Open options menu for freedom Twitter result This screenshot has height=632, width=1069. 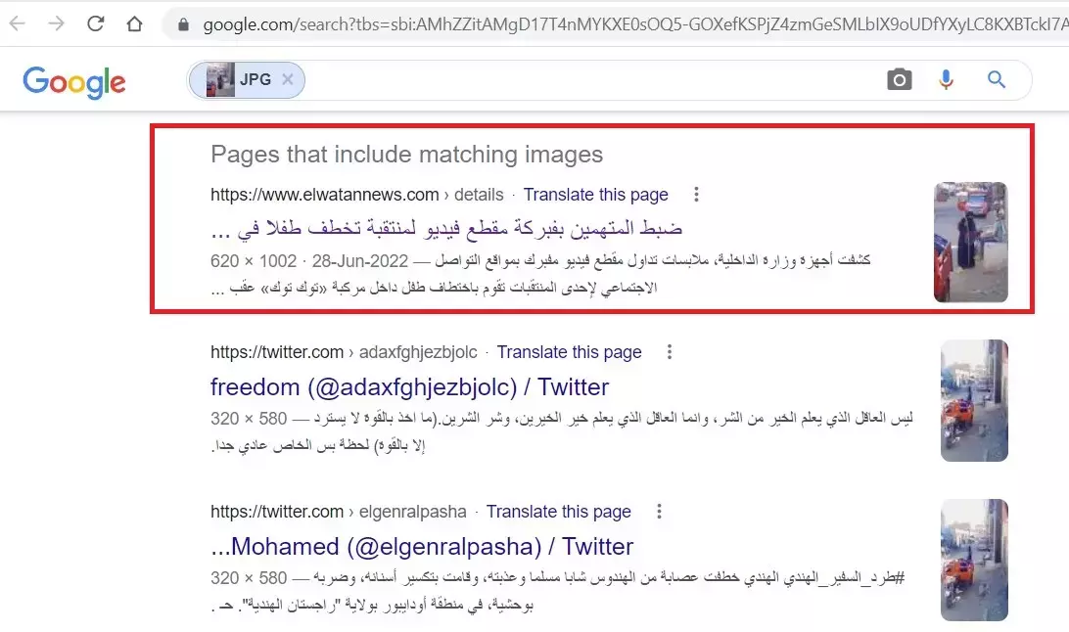coord(670,351)
